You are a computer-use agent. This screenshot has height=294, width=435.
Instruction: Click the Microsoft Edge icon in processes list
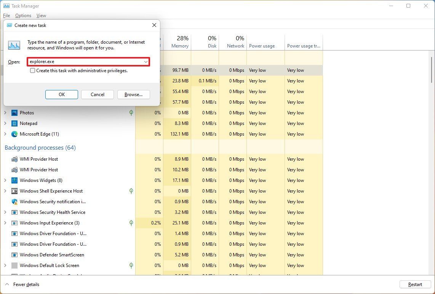pyautogui.click(x=14, y=134)
